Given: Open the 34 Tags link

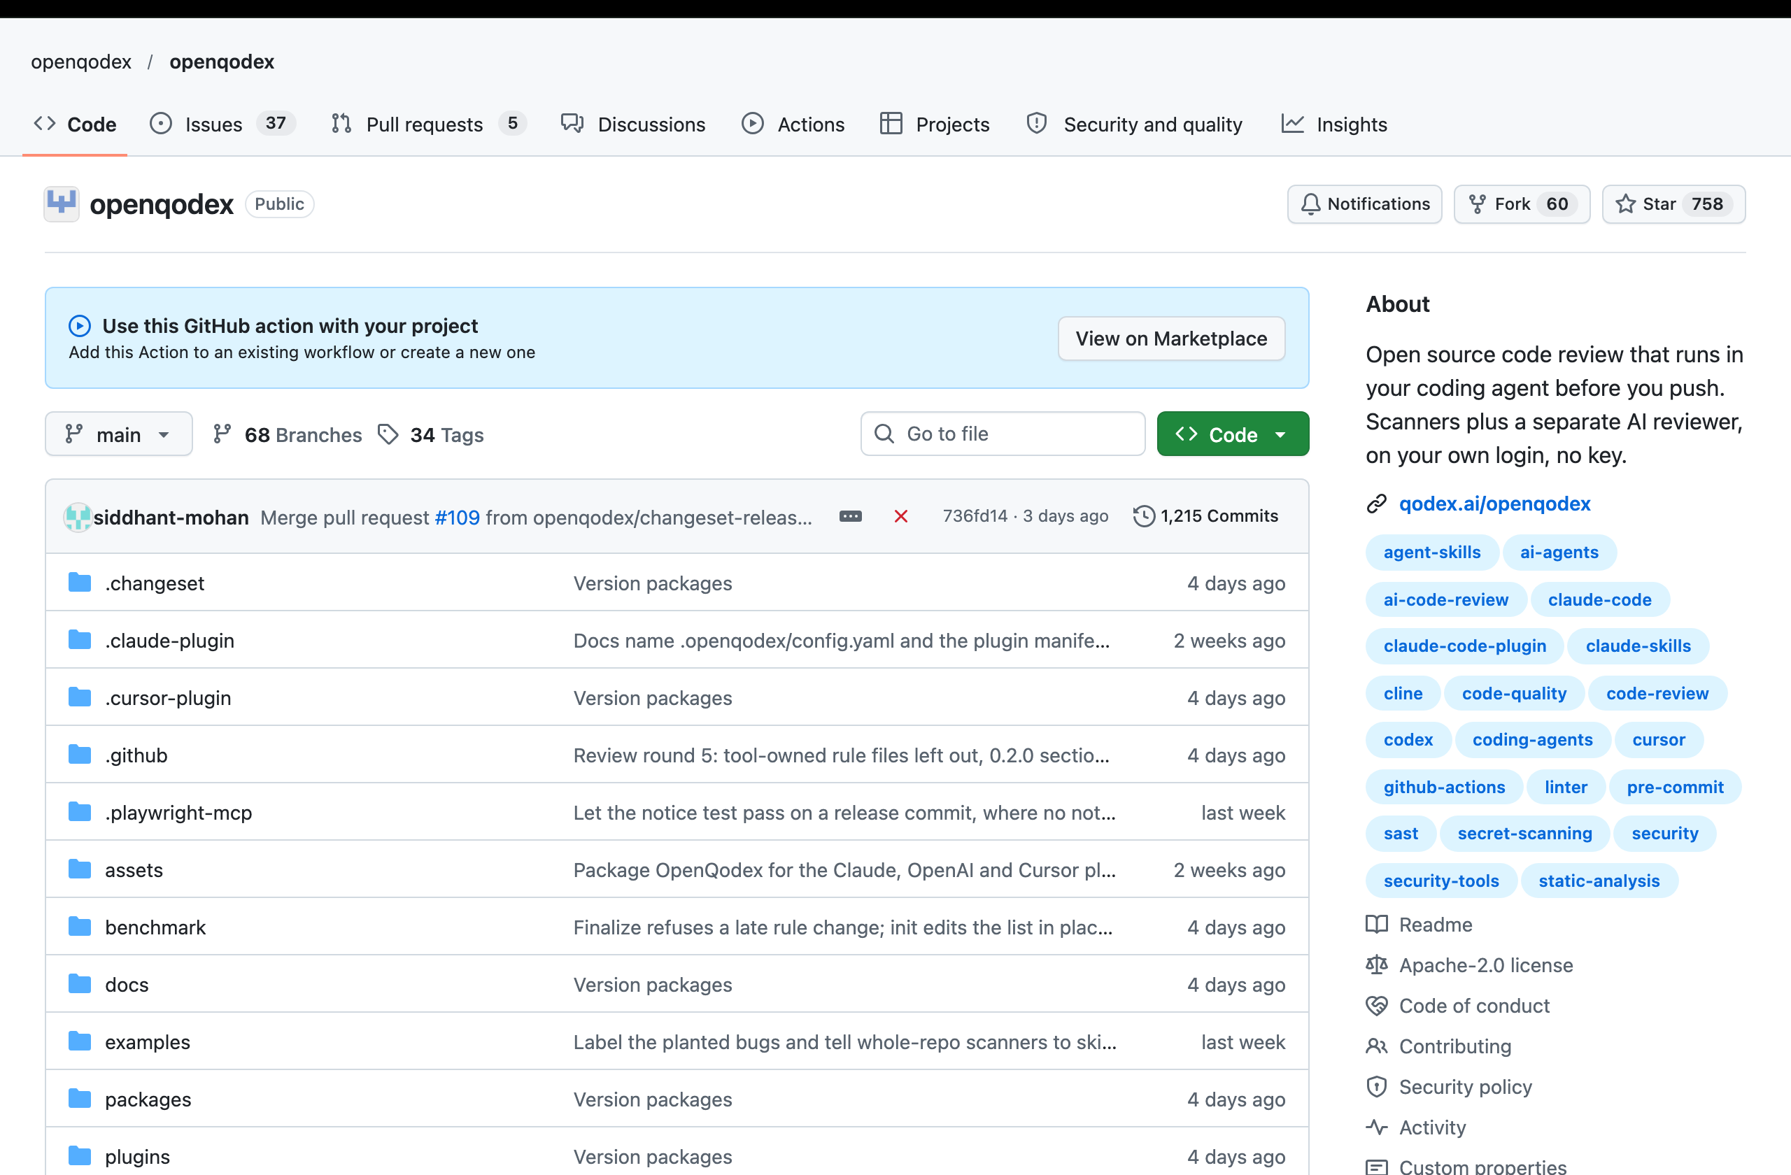Looking at the screenshot, I should coord(430,434).
